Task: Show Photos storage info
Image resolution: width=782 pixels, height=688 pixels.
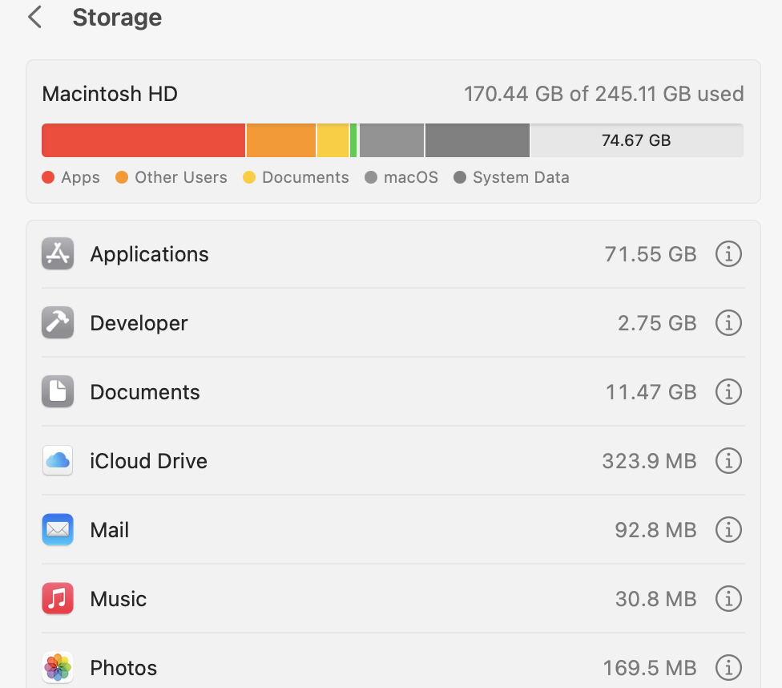Action: pos(728,667)
